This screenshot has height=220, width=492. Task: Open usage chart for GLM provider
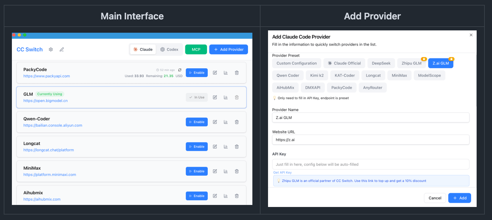(226, 97)
